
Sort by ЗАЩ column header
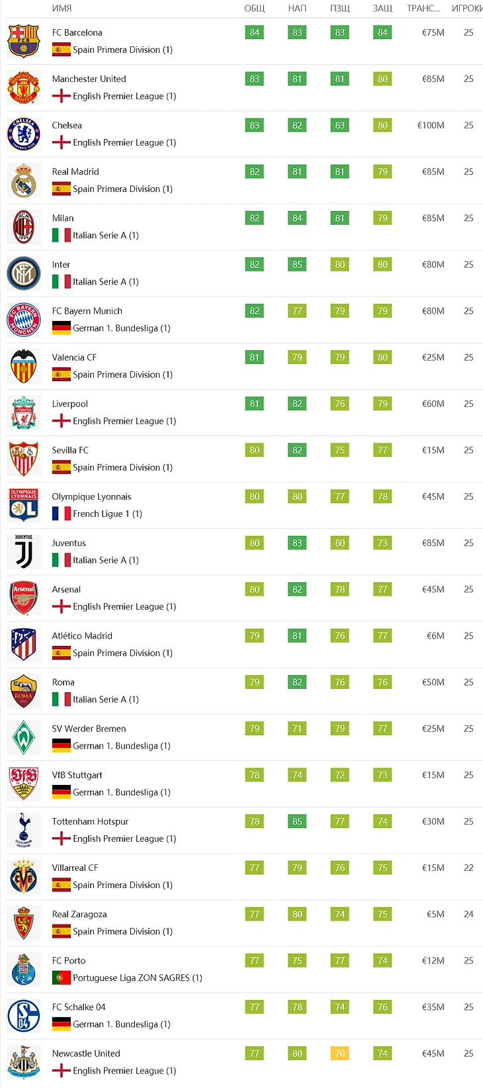click(x=382, y=9)
